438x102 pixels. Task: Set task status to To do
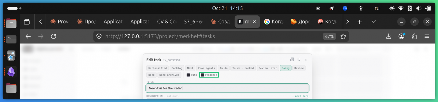coord(223,68)
